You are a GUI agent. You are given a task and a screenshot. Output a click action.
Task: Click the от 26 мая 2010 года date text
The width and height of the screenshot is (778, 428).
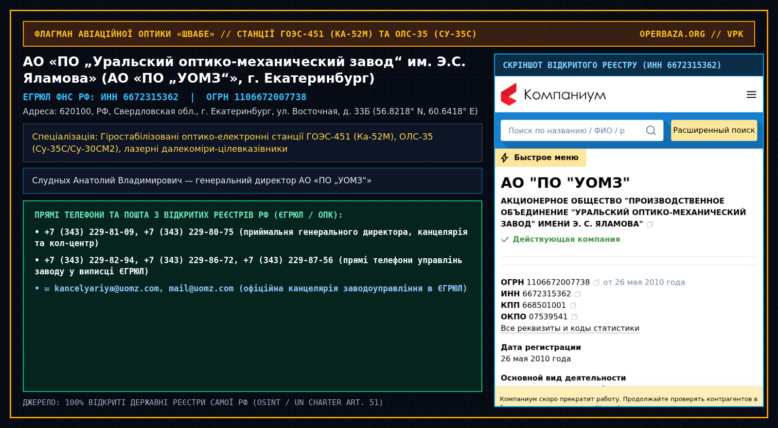pos(644,283)
